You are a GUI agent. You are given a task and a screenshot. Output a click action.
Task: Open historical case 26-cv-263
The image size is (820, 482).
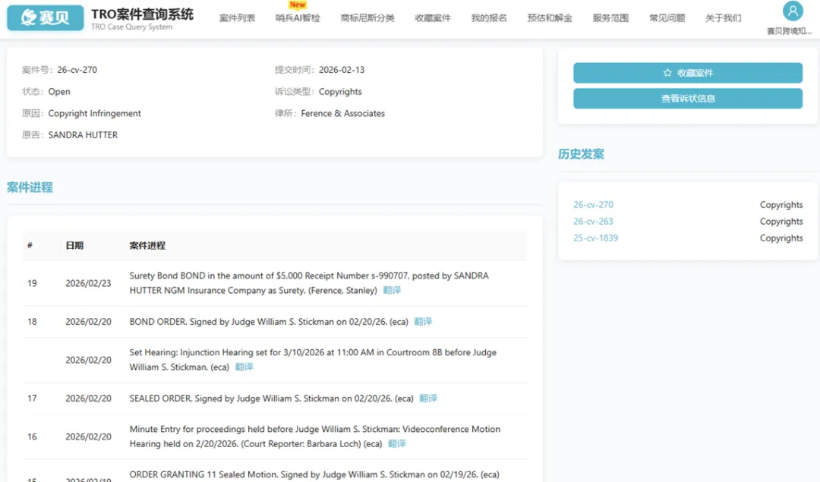pyautogui.click(x=593, y=222)
